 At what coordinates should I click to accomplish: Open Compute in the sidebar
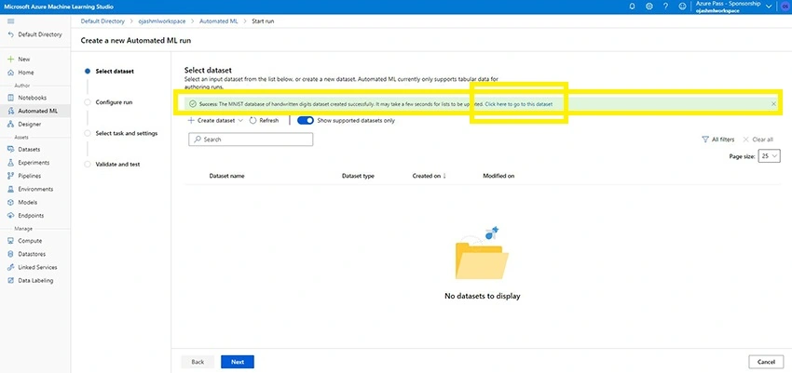click(x=25, y=241)
